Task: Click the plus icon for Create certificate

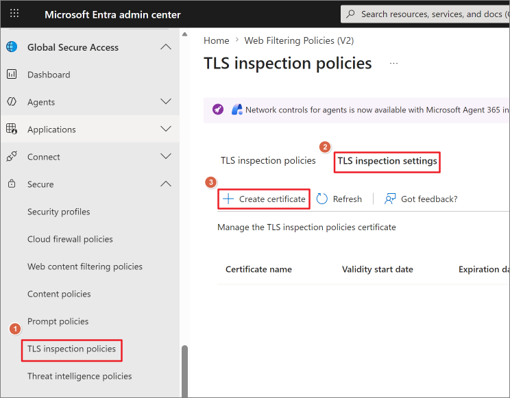Action: pos(228,199)
